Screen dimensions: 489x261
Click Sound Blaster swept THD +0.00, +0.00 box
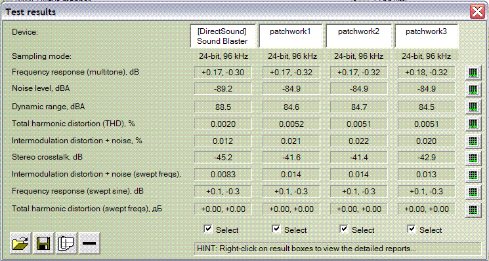click(223, 209)
